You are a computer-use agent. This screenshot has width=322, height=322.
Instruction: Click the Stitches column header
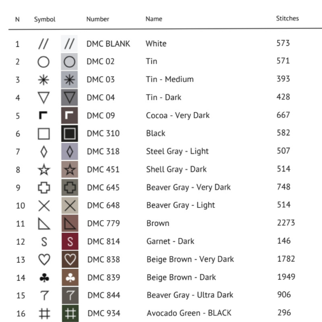(x=287, y=19)
